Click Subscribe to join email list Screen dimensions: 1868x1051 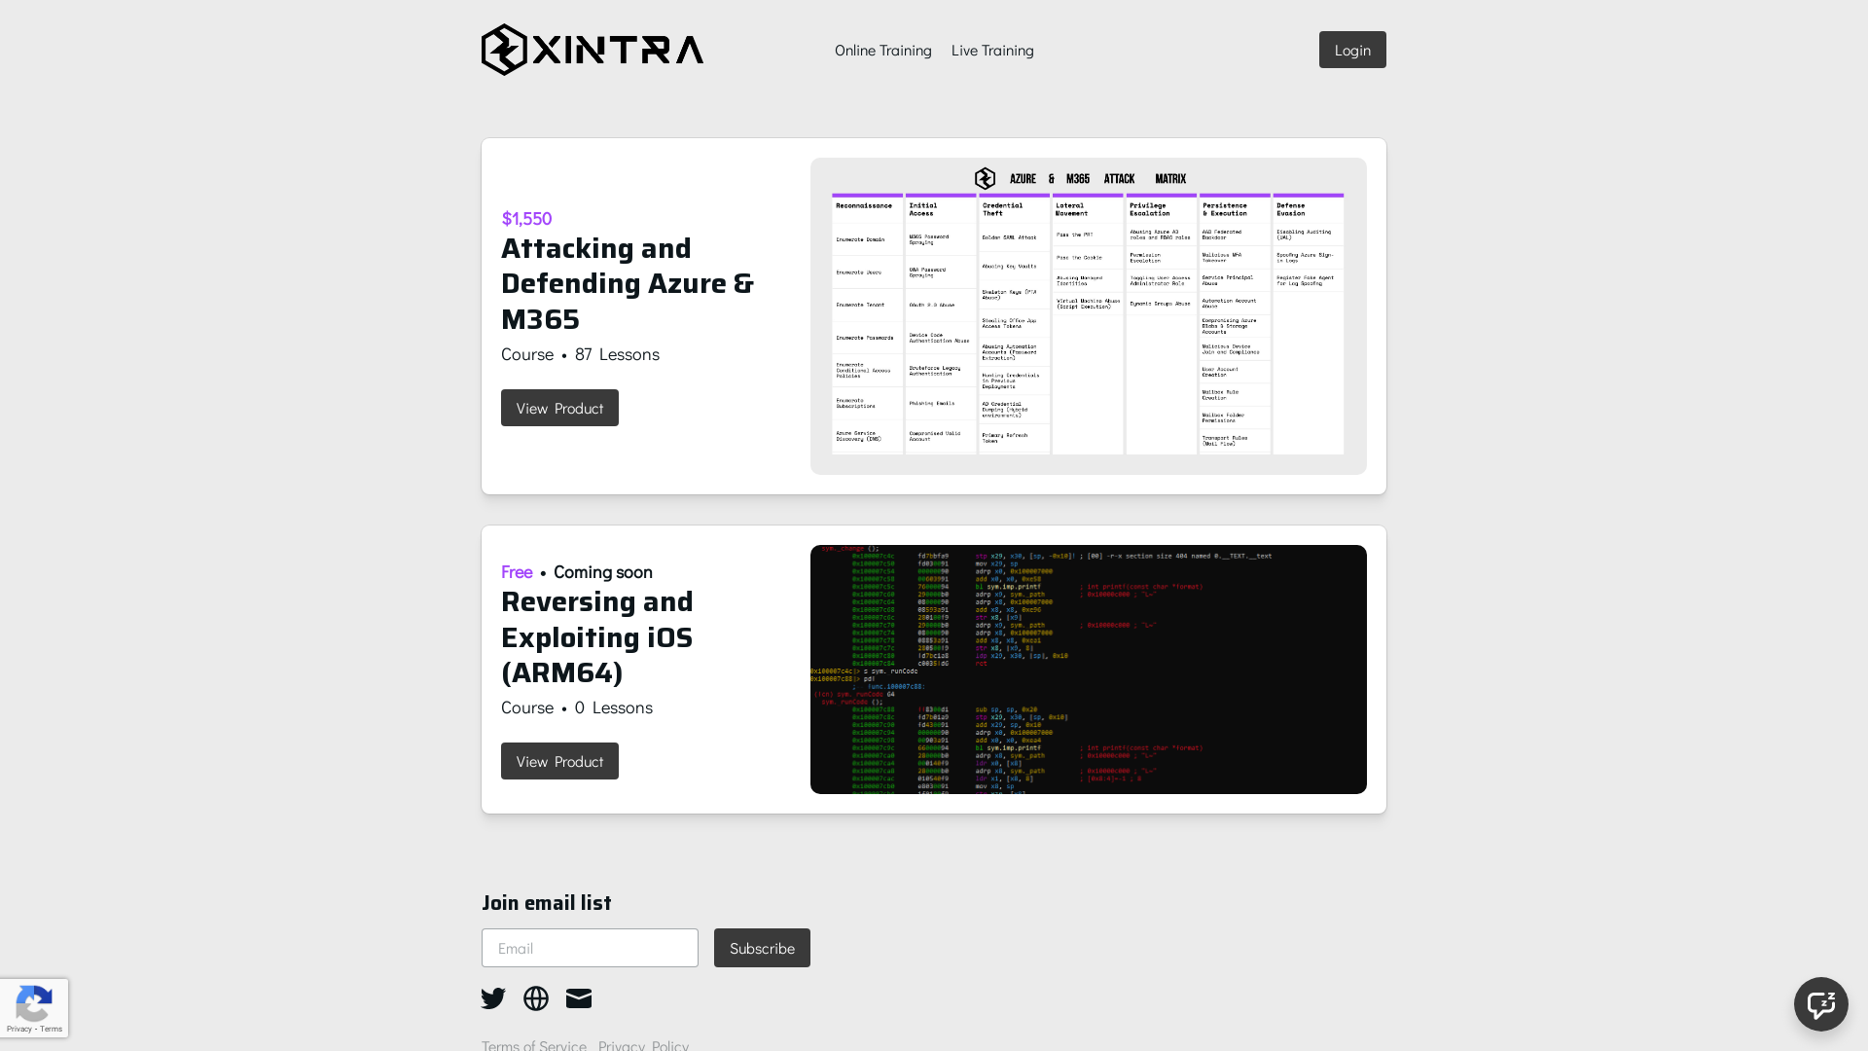click(x=762, y=949)
